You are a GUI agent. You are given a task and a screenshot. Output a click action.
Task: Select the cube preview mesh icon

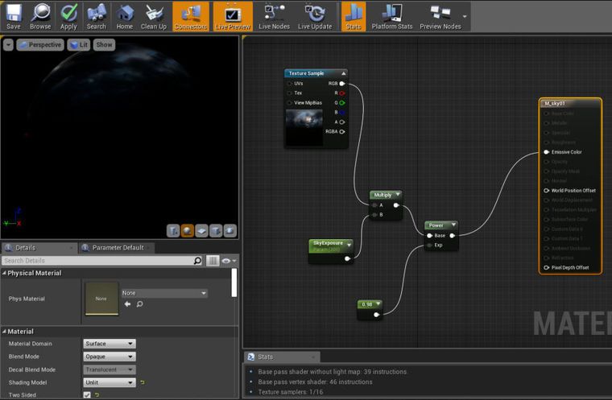[216, 231]
